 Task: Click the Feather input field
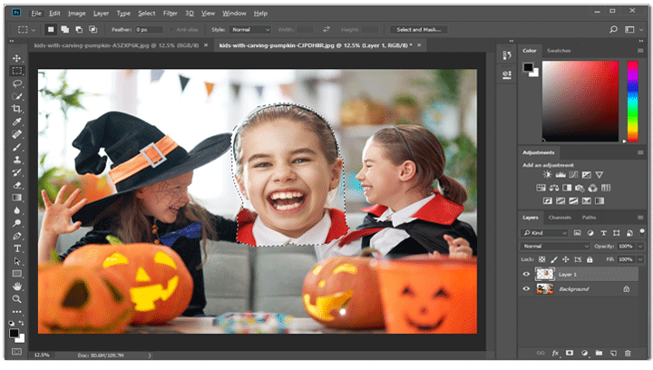click(147, 29)
